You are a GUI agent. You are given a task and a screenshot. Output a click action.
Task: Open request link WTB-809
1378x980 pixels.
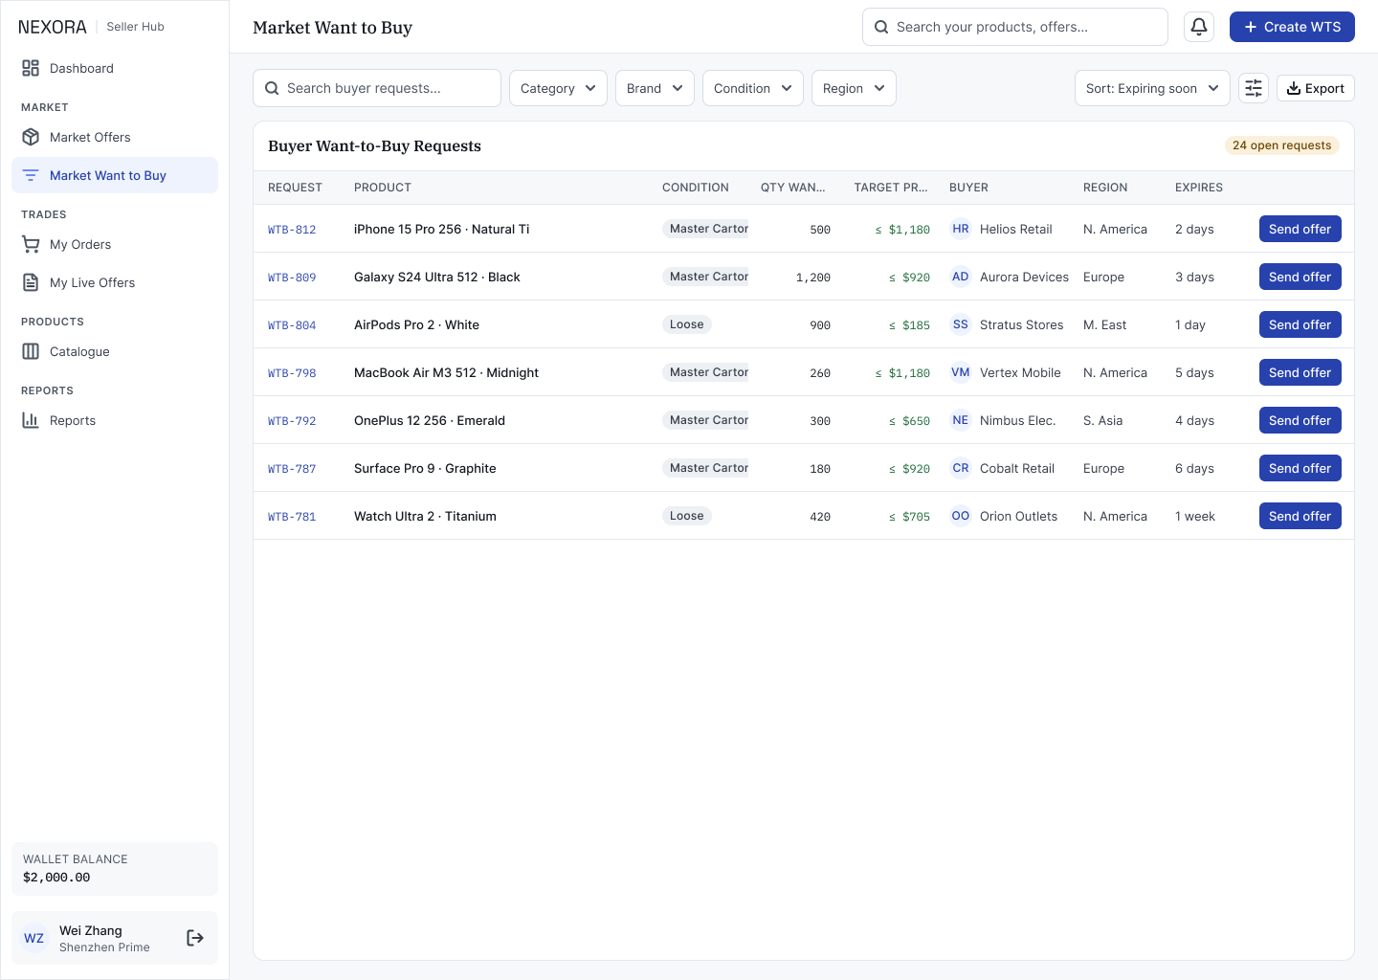(x=292, y=278)
